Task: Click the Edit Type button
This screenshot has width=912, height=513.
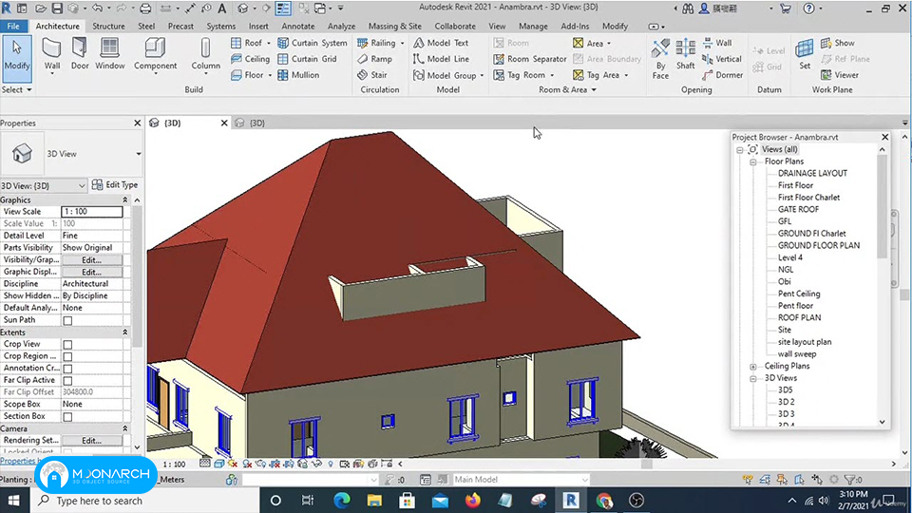Action: [115, 185]
